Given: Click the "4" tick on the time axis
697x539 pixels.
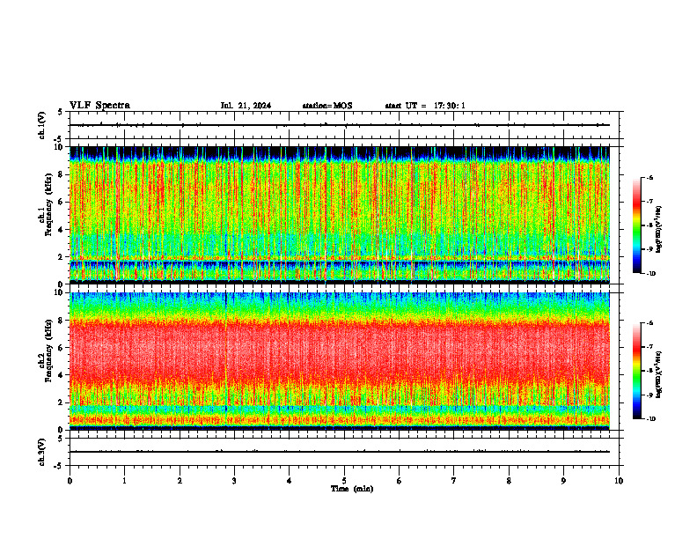Looking at the screenshot, I should [x=290, y=481].
